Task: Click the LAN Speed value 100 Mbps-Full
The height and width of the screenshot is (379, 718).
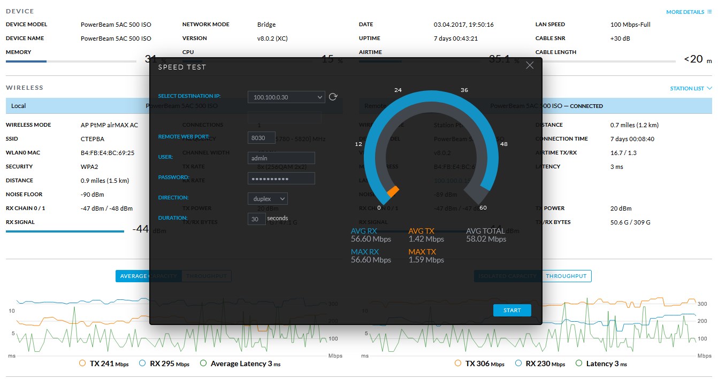Action: point(630,25)
